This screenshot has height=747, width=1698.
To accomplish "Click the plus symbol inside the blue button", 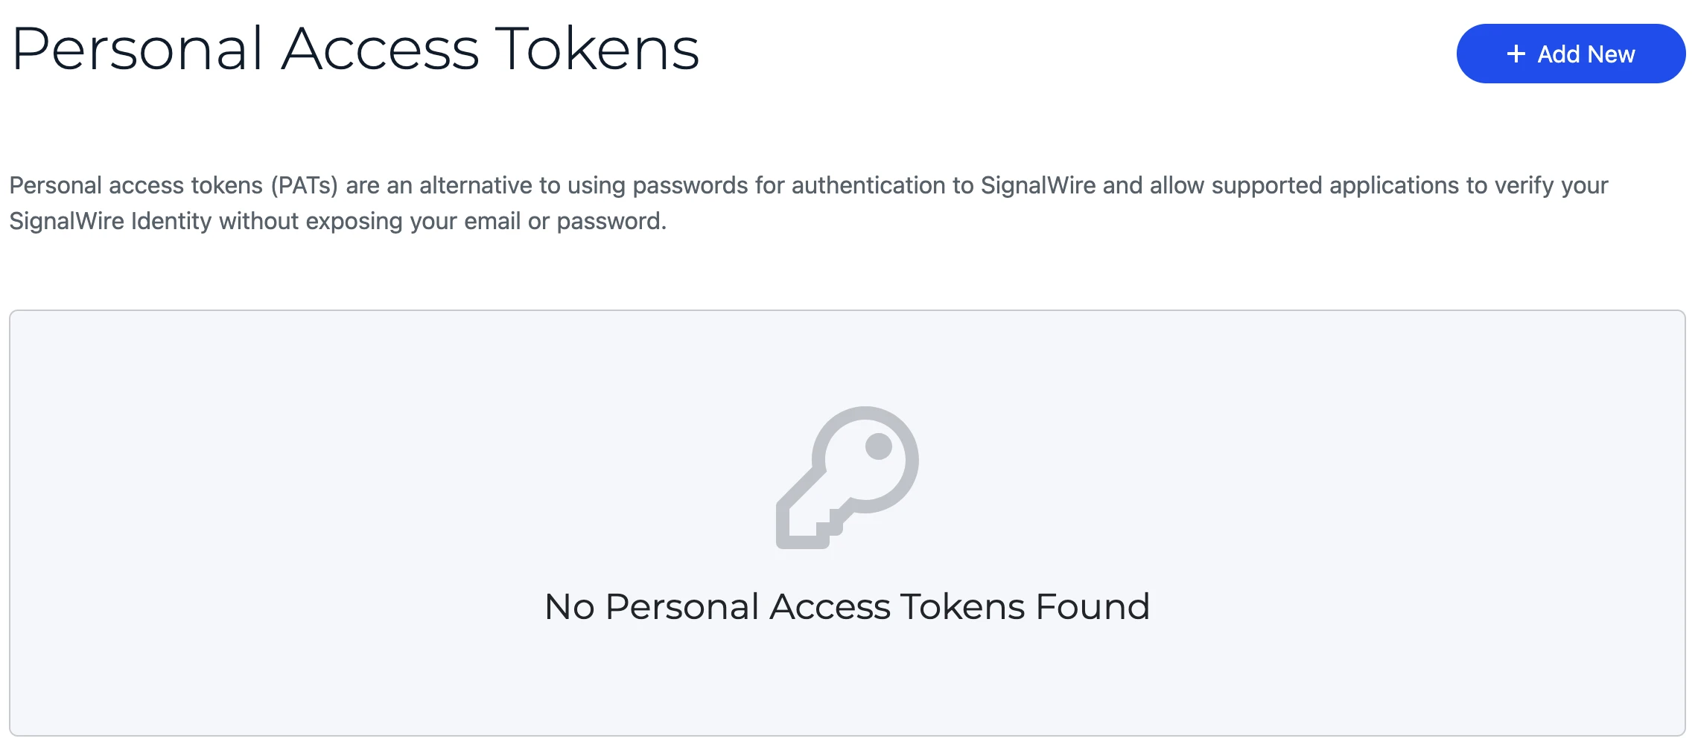I will coord(1515,54).
